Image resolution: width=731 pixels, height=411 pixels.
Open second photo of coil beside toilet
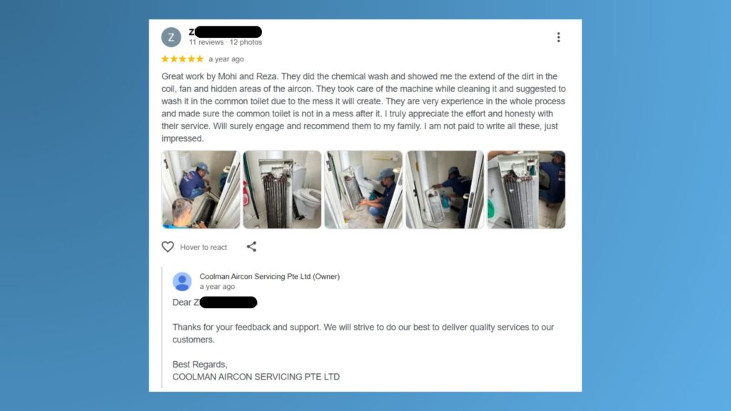point(282,190)
